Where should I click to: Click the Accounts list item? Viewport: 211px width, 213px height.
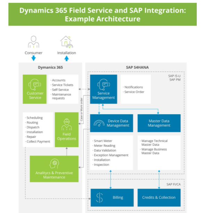click(58, 80)
